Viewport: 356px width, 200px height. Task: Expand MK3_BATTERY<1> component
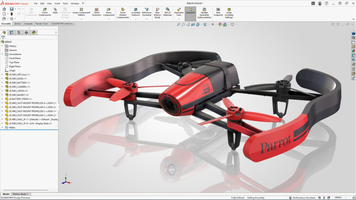[2, 83]
